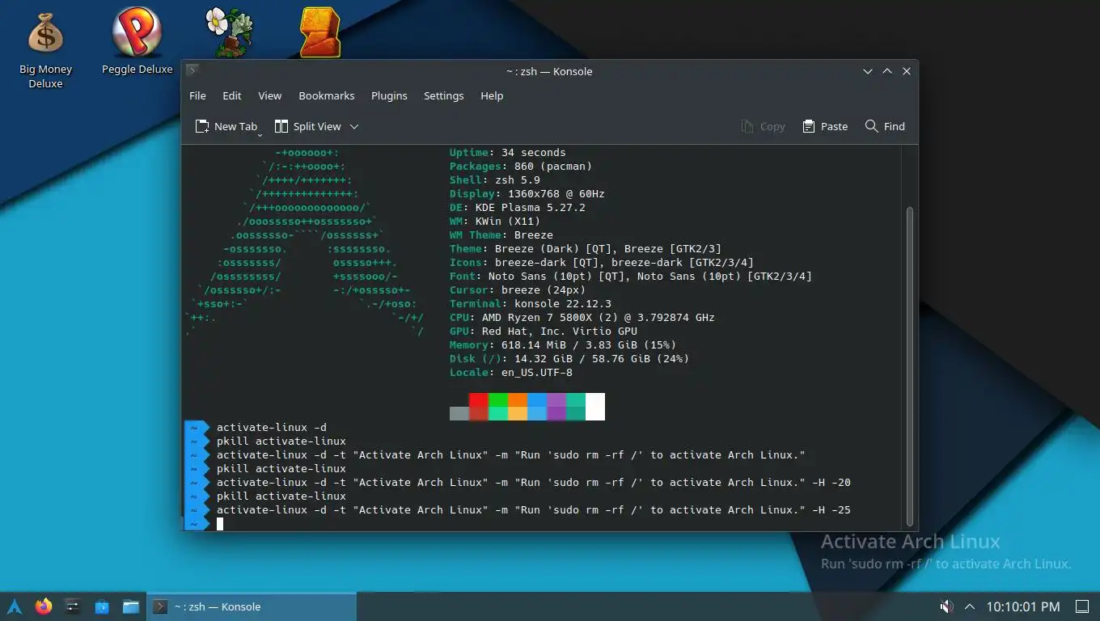Click the 'Terminal: konsole 22.12.3' line
This screenshot has width=1100, height=621.
tap(531, 304)
